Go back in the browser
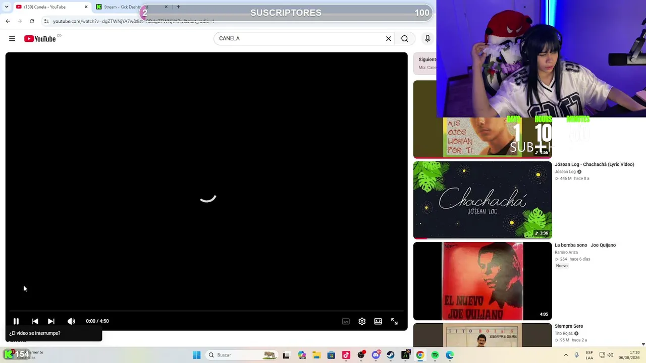Image resolution: width=646 pixels, height=363 pixels. coord(8,21)
